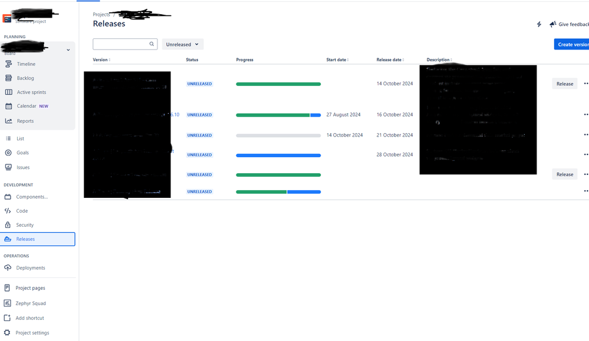Click the Project pages icon
The width and height of the screenshot is (589, 341).
coord(6,288)
